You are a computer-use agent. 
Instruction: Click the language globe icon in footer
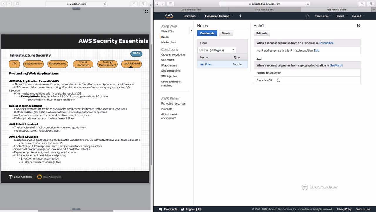pyautogui.click(x=182, y=209)
